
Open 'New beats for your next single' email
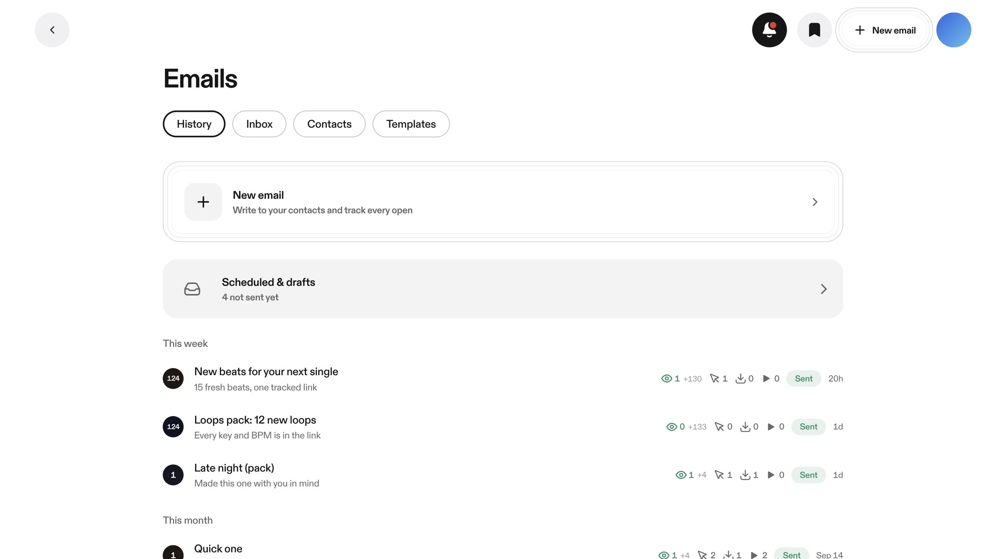[x=503, y=379]
